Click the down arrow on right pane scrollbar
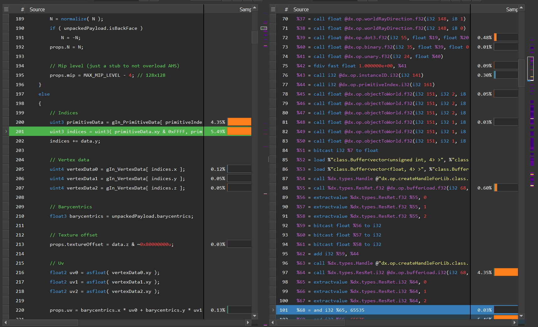The height and width of the screenshot is (327, 538). point(521,316)
